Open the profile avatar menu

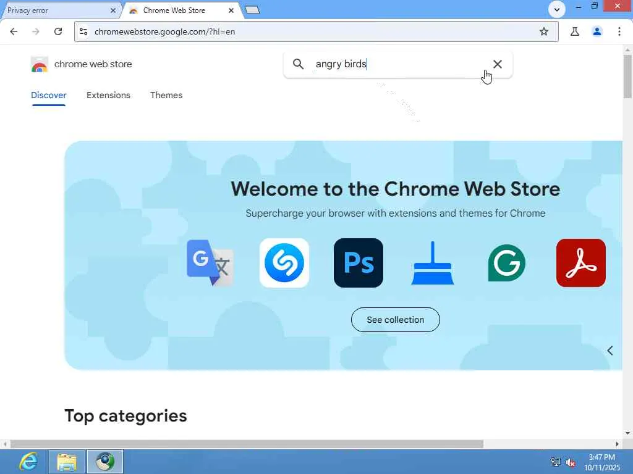[597, 31]
